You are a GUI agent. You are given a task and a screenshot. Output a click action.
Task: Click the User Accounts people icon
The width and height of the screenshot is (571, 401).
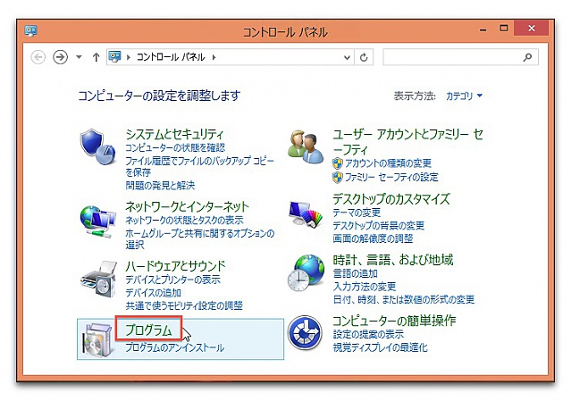pyautogui.click(x=306, y=147)
